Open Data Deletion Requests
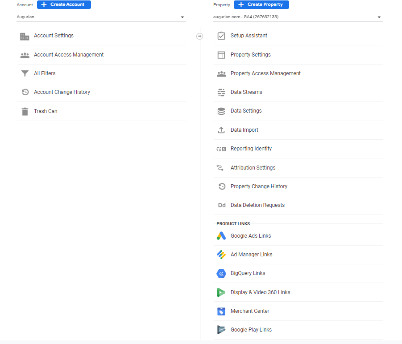The height and width of the screenshot is (344, 402). coord(298,206)
